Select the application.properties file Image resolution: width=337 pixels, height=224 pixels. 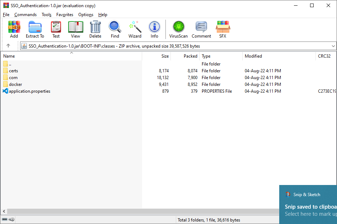pos(29,91)
